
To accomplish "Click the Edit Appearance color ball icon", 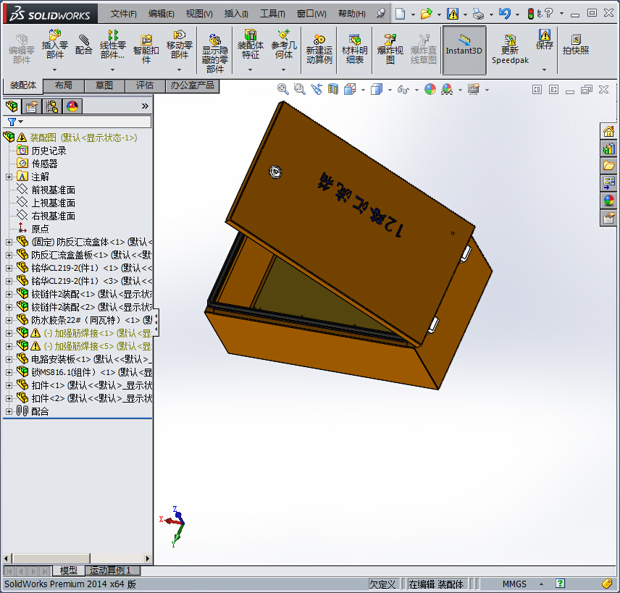I will pos(430,89).
